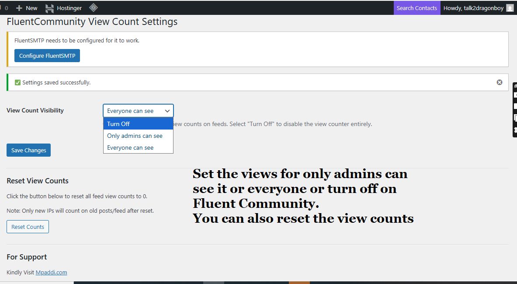Image resolution: width=517 pixels, height=284 pixels.
Task: Click the Reset Counts button
Action: (x=28, y=227)
